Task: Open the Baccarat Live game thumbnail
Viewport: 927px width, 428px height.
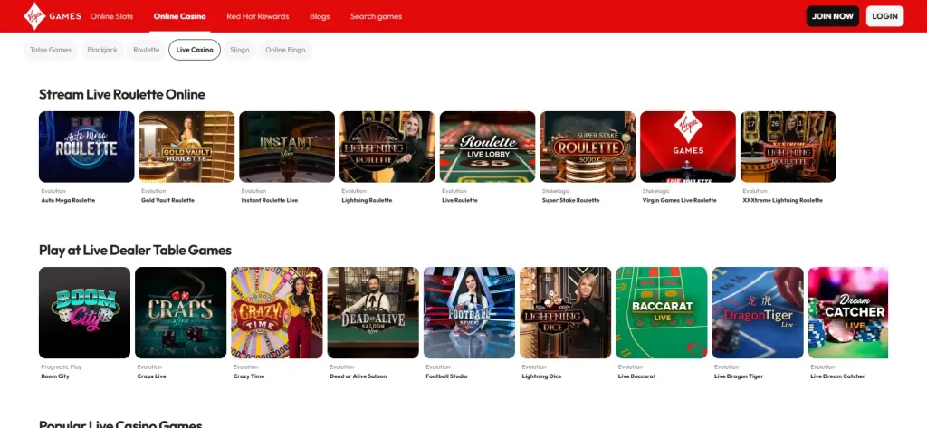Action: [x=662, y=313]
